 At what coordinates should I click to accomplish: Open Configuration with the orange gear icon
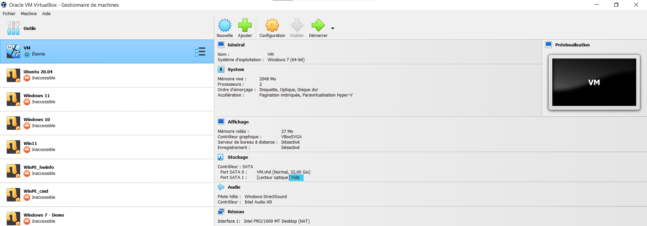click(272, 26)
